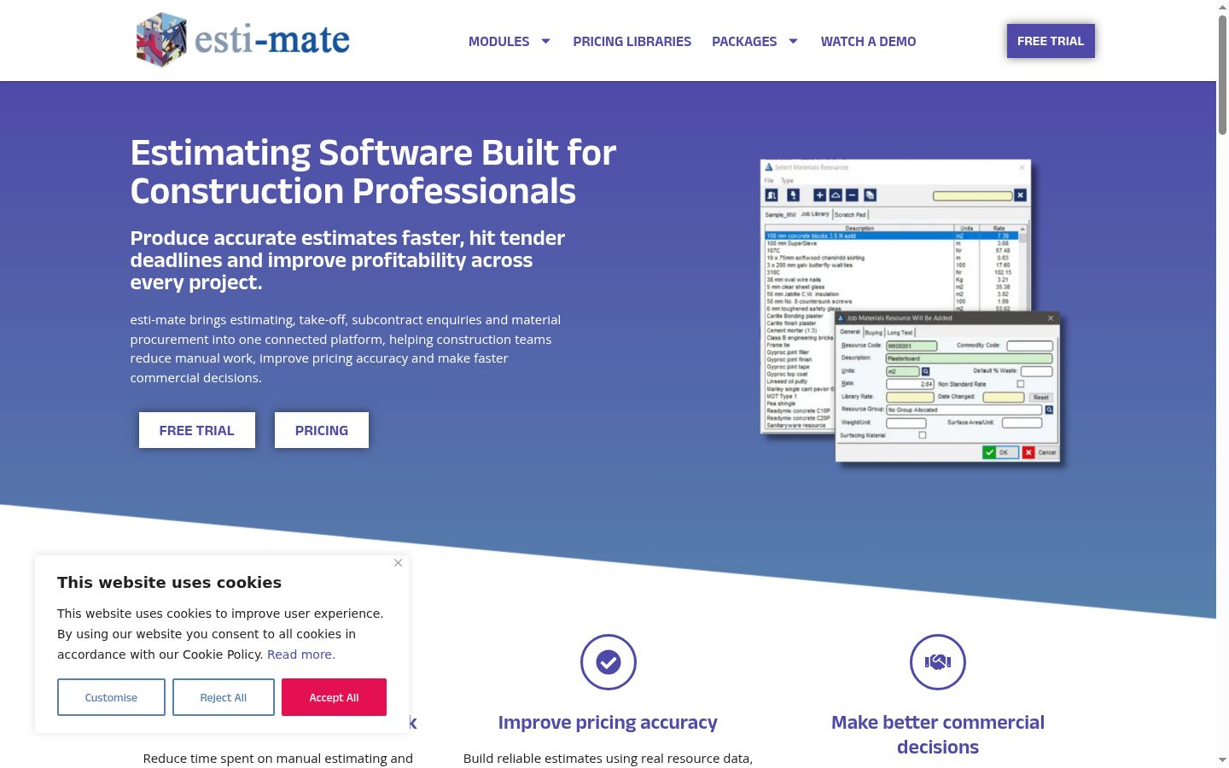Click "Improve pricing accuracy" heading
1229x768 pixels.
(x=608, y=723)
